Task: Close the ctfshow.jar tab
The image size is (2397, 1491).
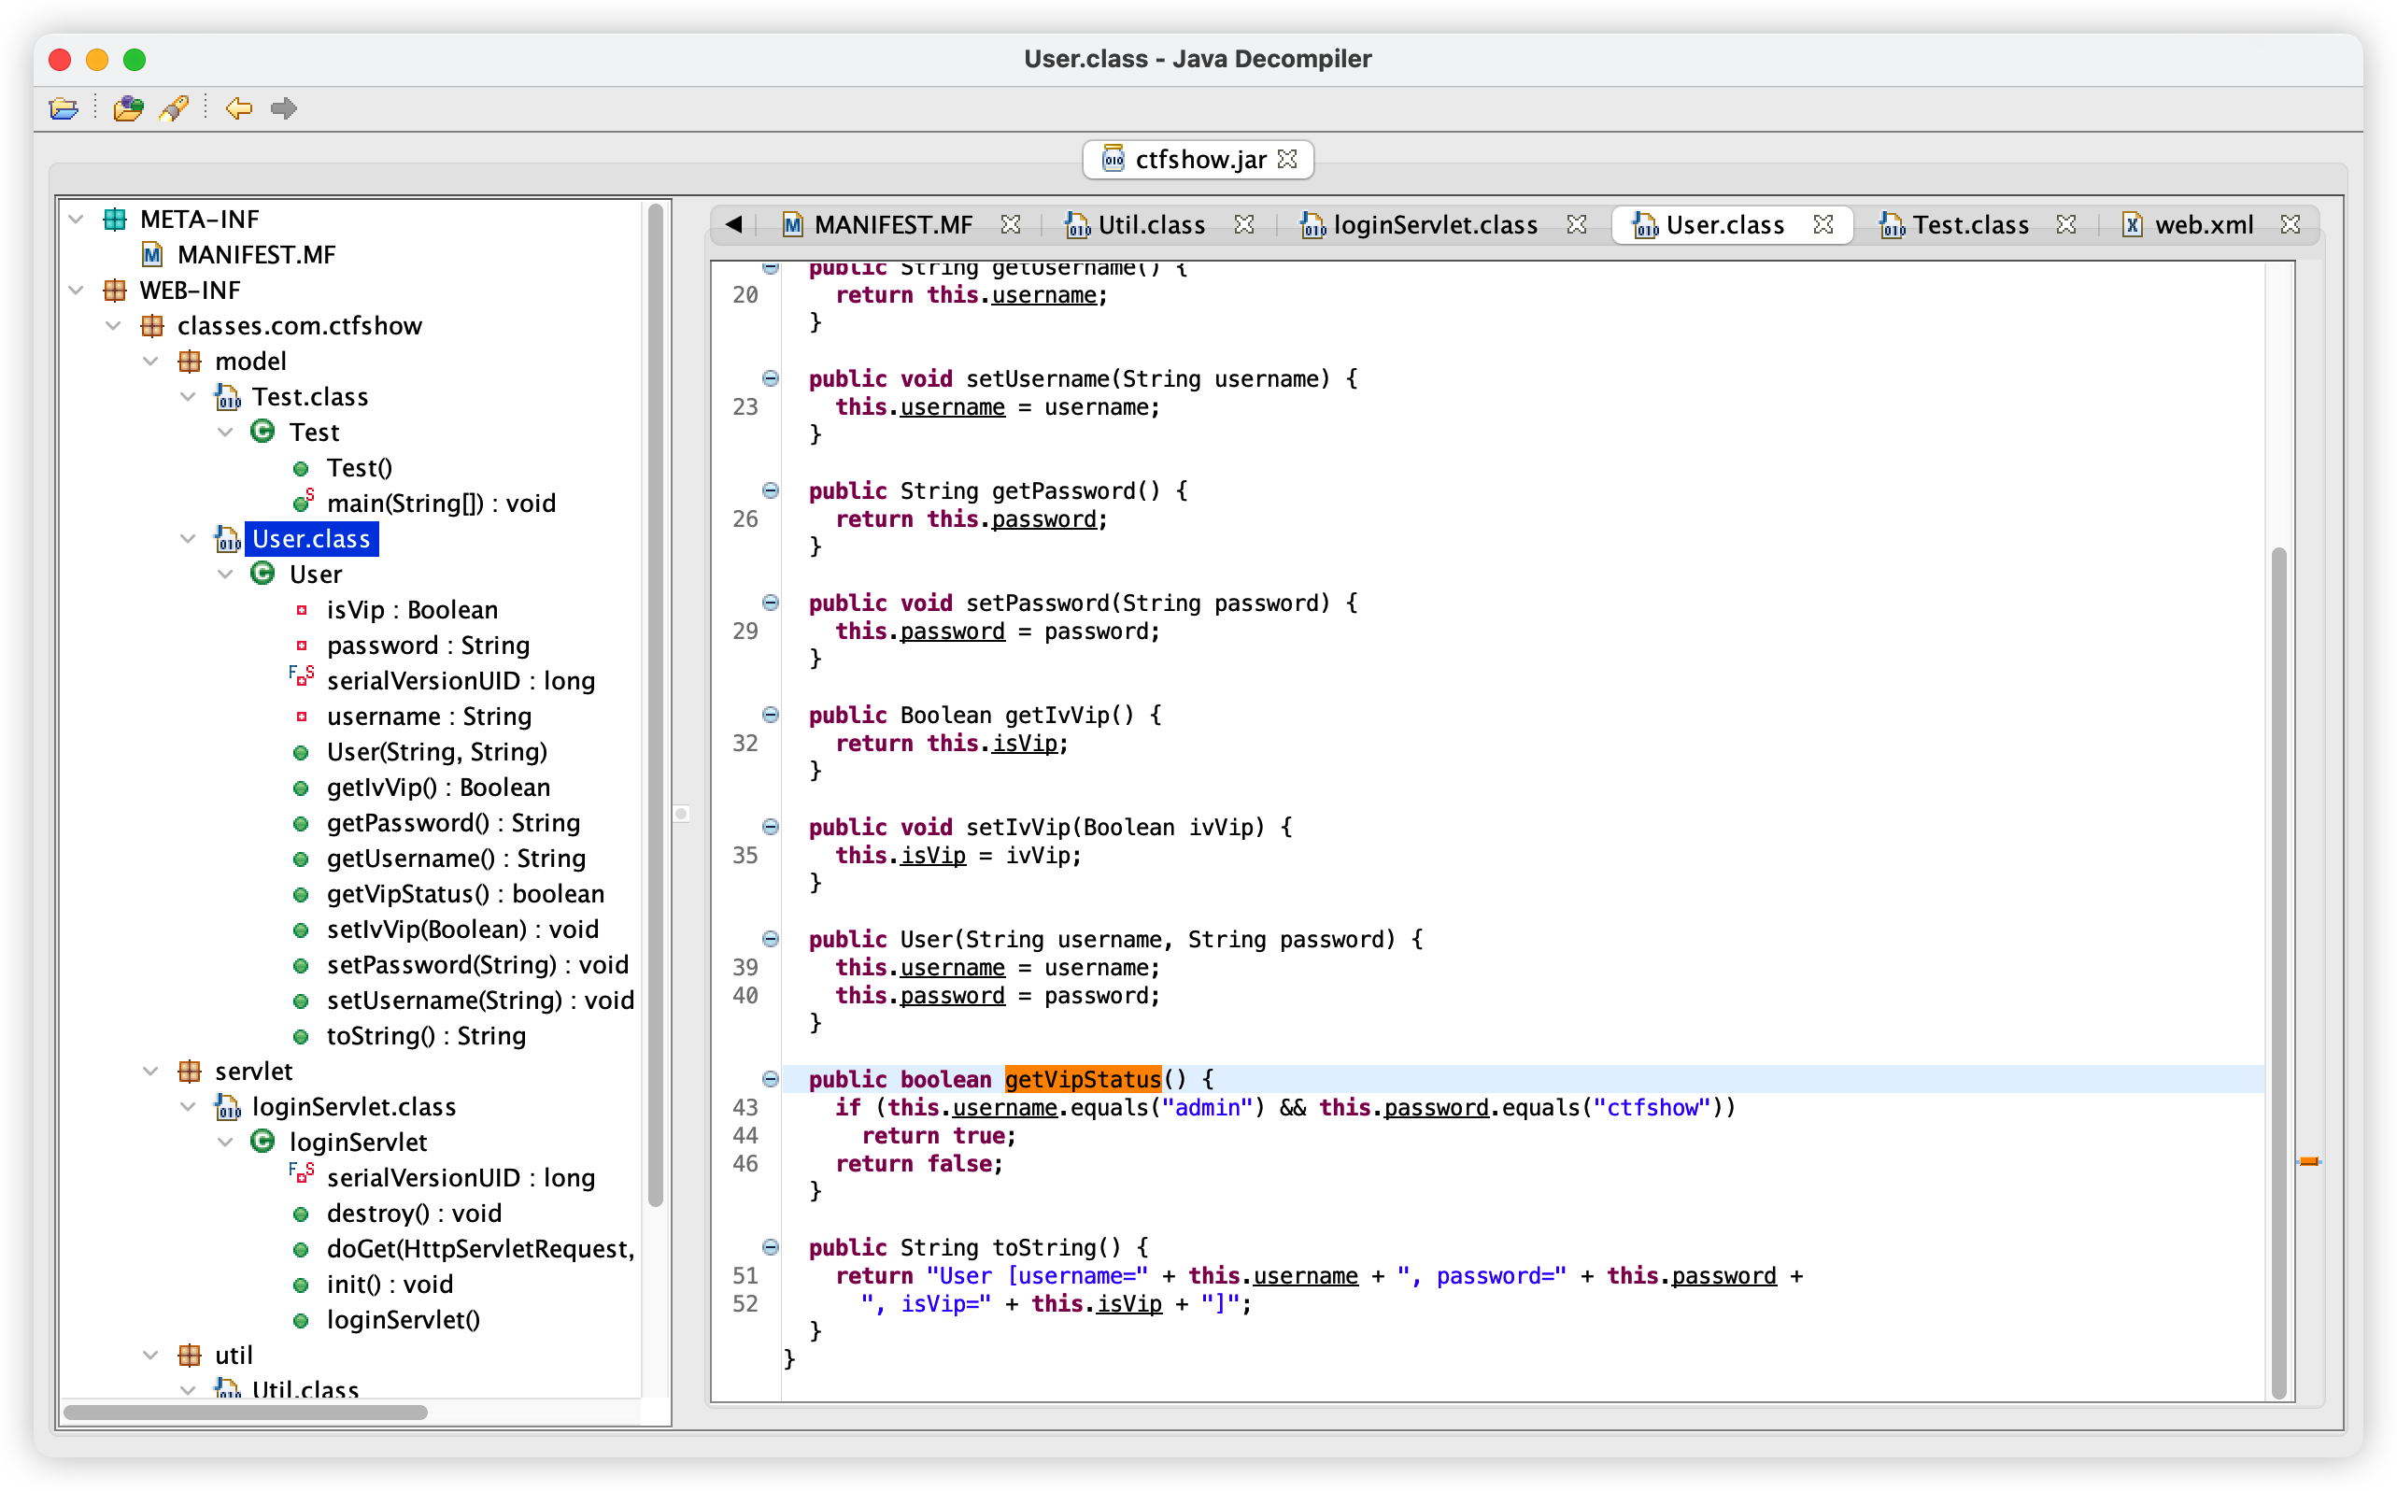Action: click(x=1288, y=159)
